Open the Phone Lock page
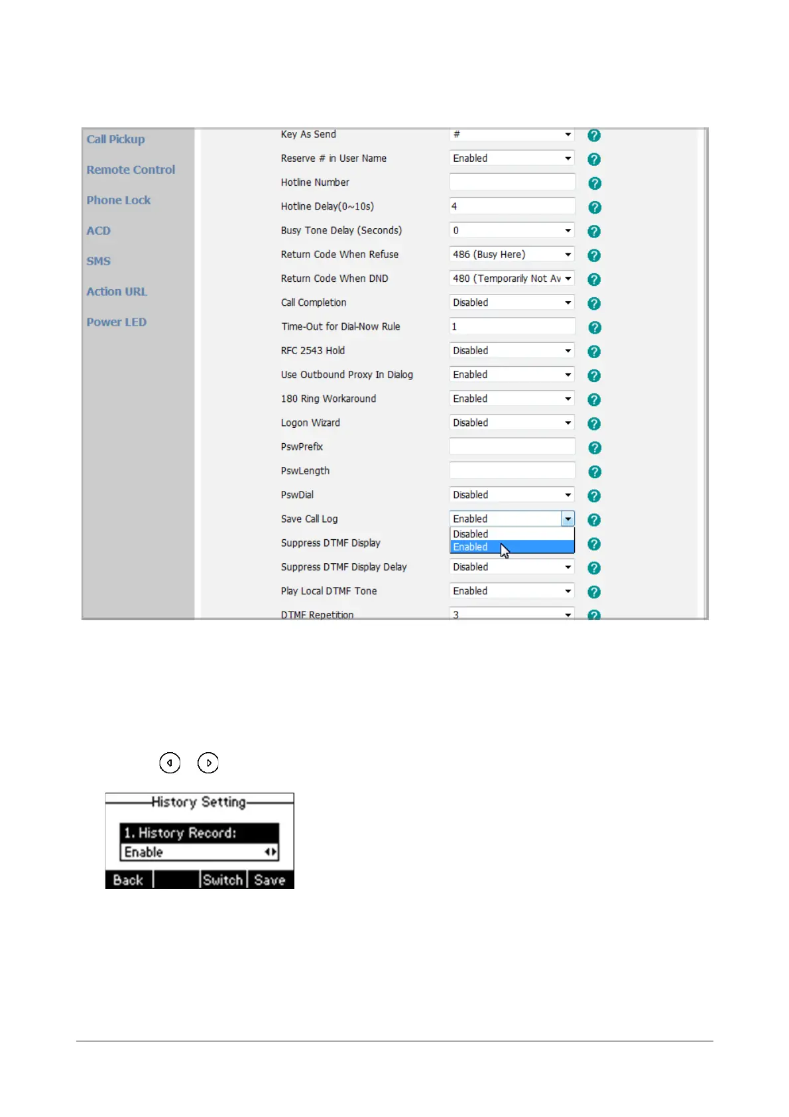The image size is (789, 1117). pyautogui.click(x=119, y=200)
